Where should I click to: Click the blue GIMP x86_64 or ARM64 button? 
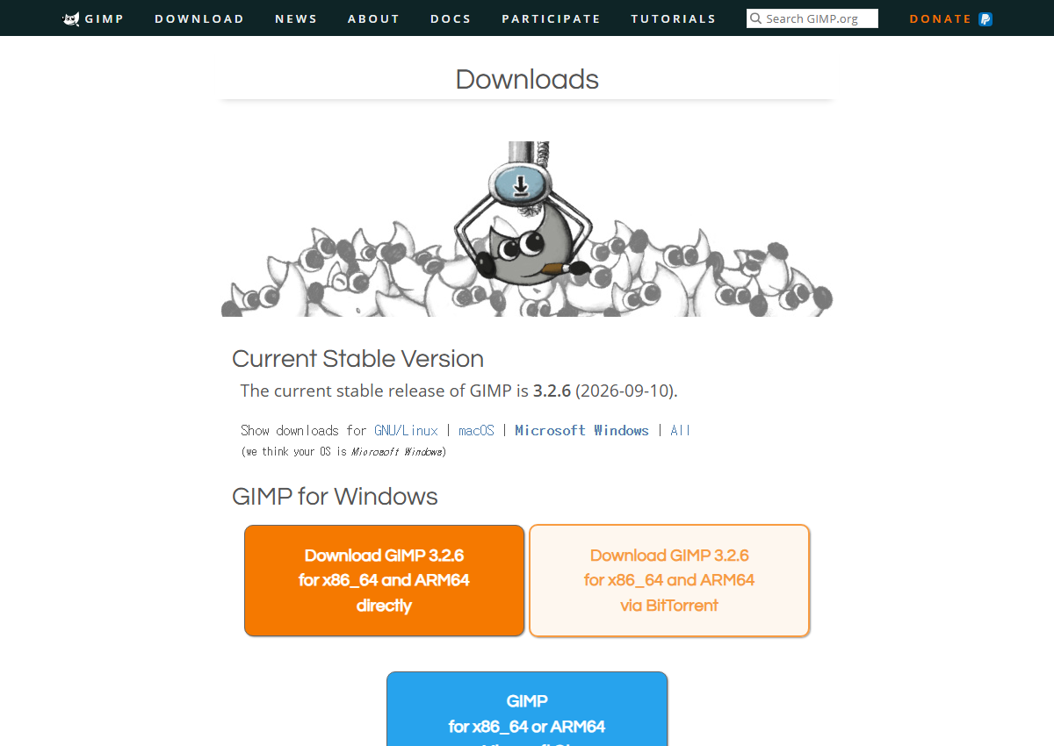(527, 709)
